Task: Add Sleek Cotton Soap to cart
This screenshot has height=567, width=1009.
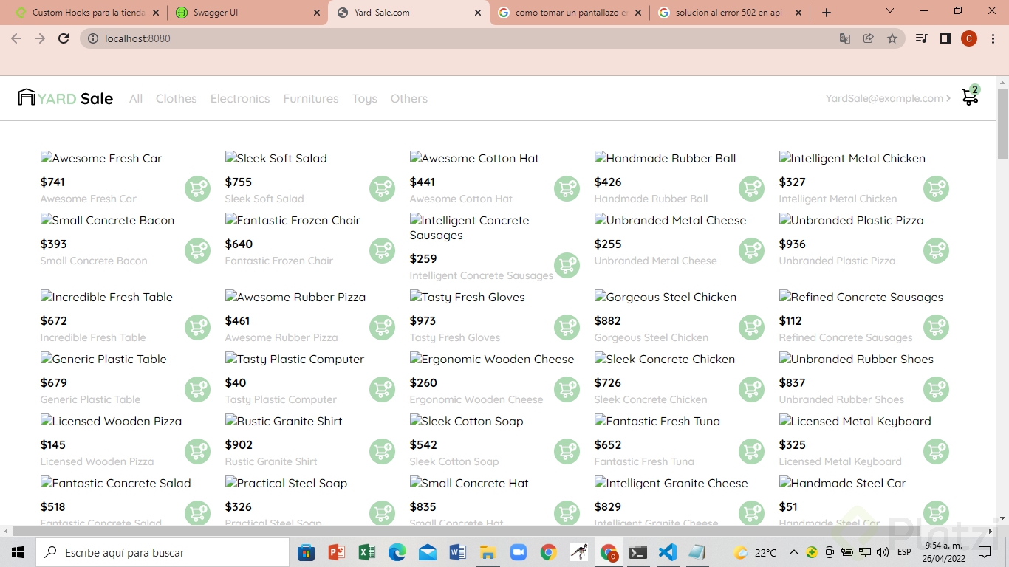Action: pyautogui.click(x=567, y=452)
